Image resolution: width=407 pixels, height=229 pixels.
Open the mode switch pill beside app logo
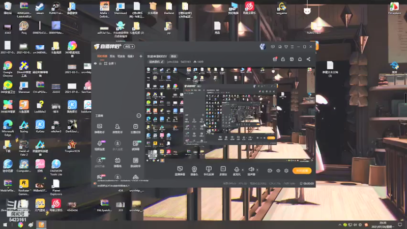(129, 46)
